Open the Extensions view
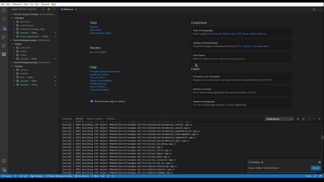 4,45
